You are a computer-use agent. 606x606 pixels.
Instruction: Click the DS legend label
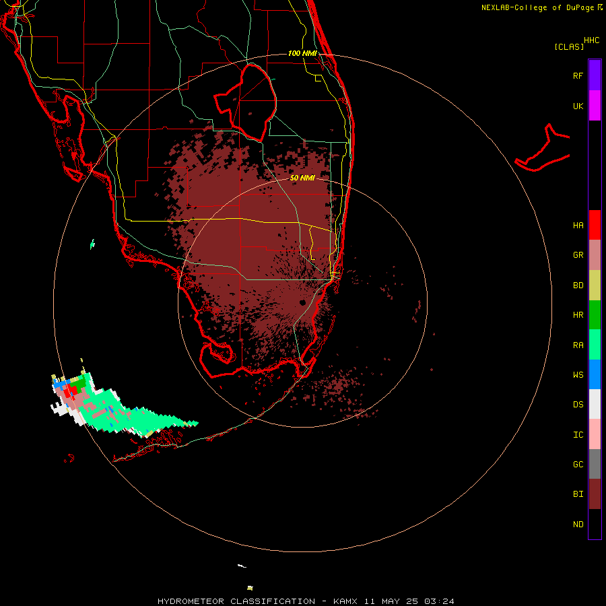(x=578, y=405)
